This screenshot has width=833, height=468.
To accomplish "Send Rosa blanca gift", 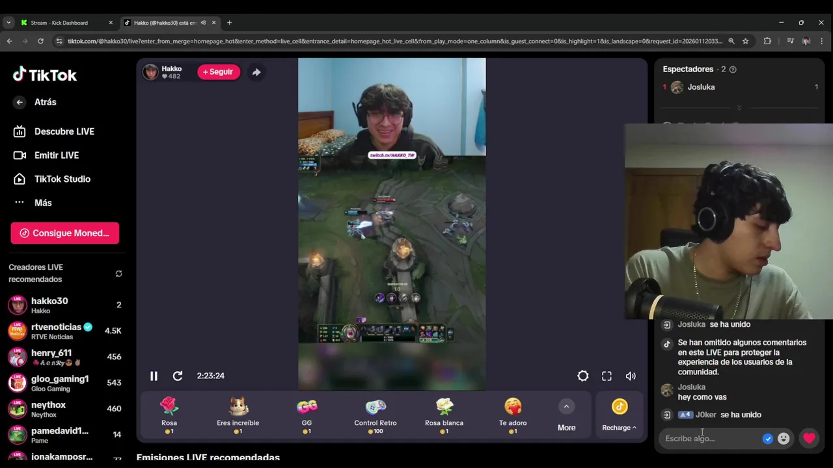I will coord(444,415).
